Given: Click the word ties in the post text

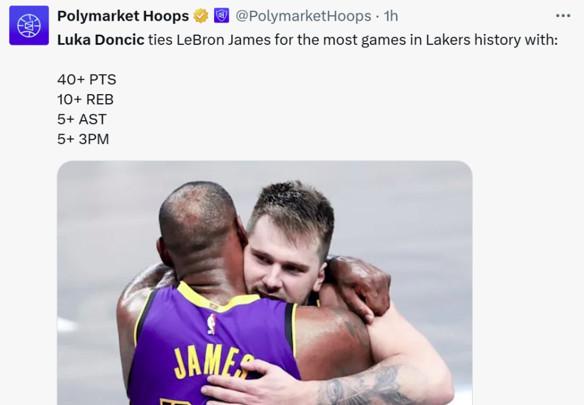Looking at the screenshot, I should point(159,40).
